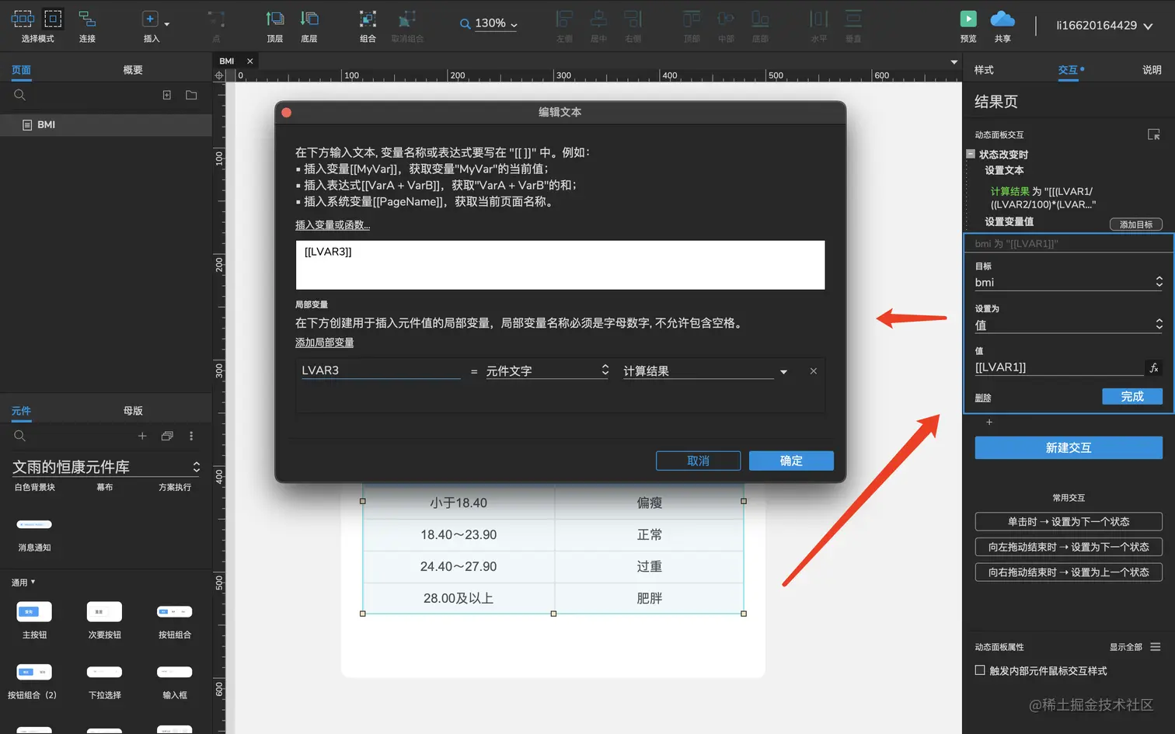Open the library copy icon
Image resolution: width=1175 pixels, height=734 pixels.
point(167,436)
